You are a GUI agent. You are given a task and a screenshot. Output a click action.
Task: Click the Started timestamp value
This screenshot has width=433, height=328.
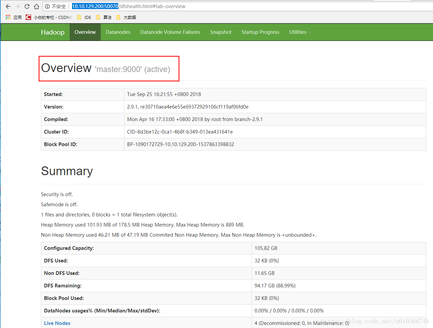164,94
